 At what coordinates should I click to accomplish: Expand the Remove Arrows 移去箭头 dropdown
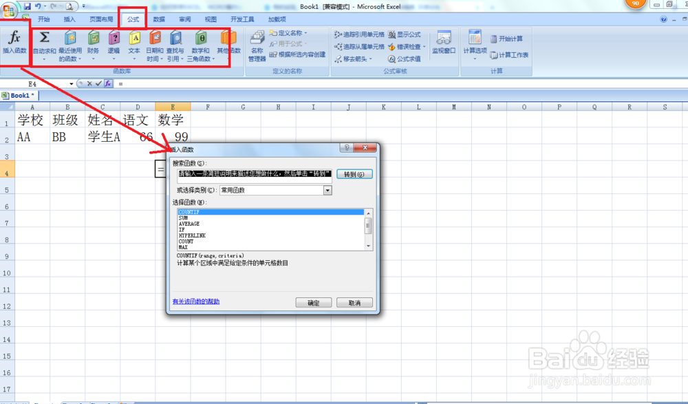coord(371,59)
